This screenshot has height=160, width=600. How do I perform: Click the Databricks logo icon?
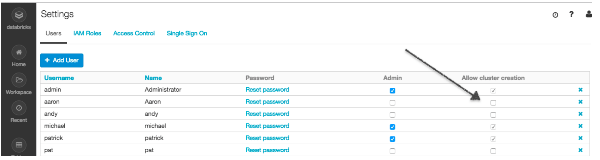click(x=19, y=15)
